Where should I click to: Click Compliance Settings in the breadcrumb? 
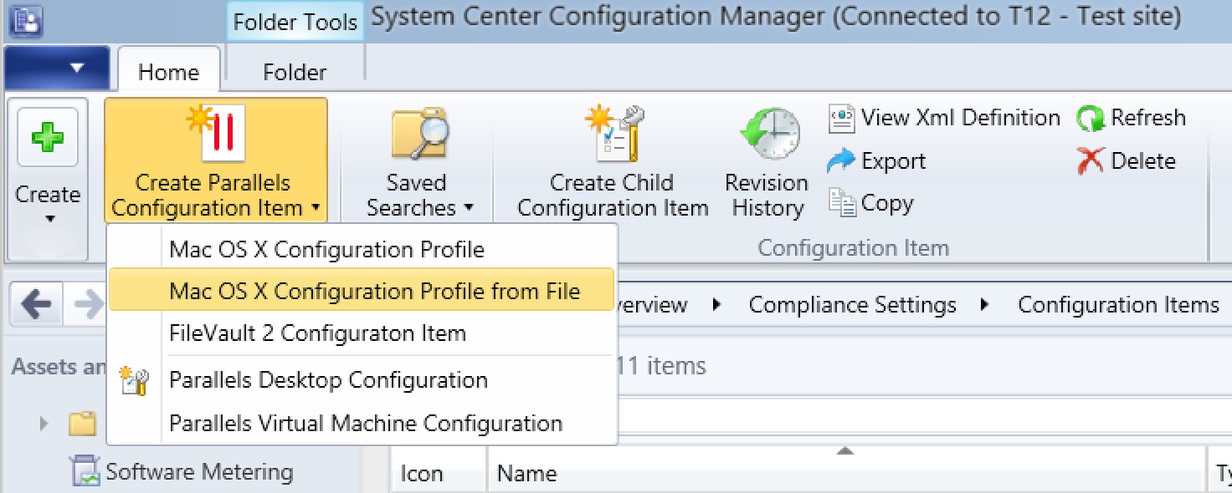click(x=852, y=305)
